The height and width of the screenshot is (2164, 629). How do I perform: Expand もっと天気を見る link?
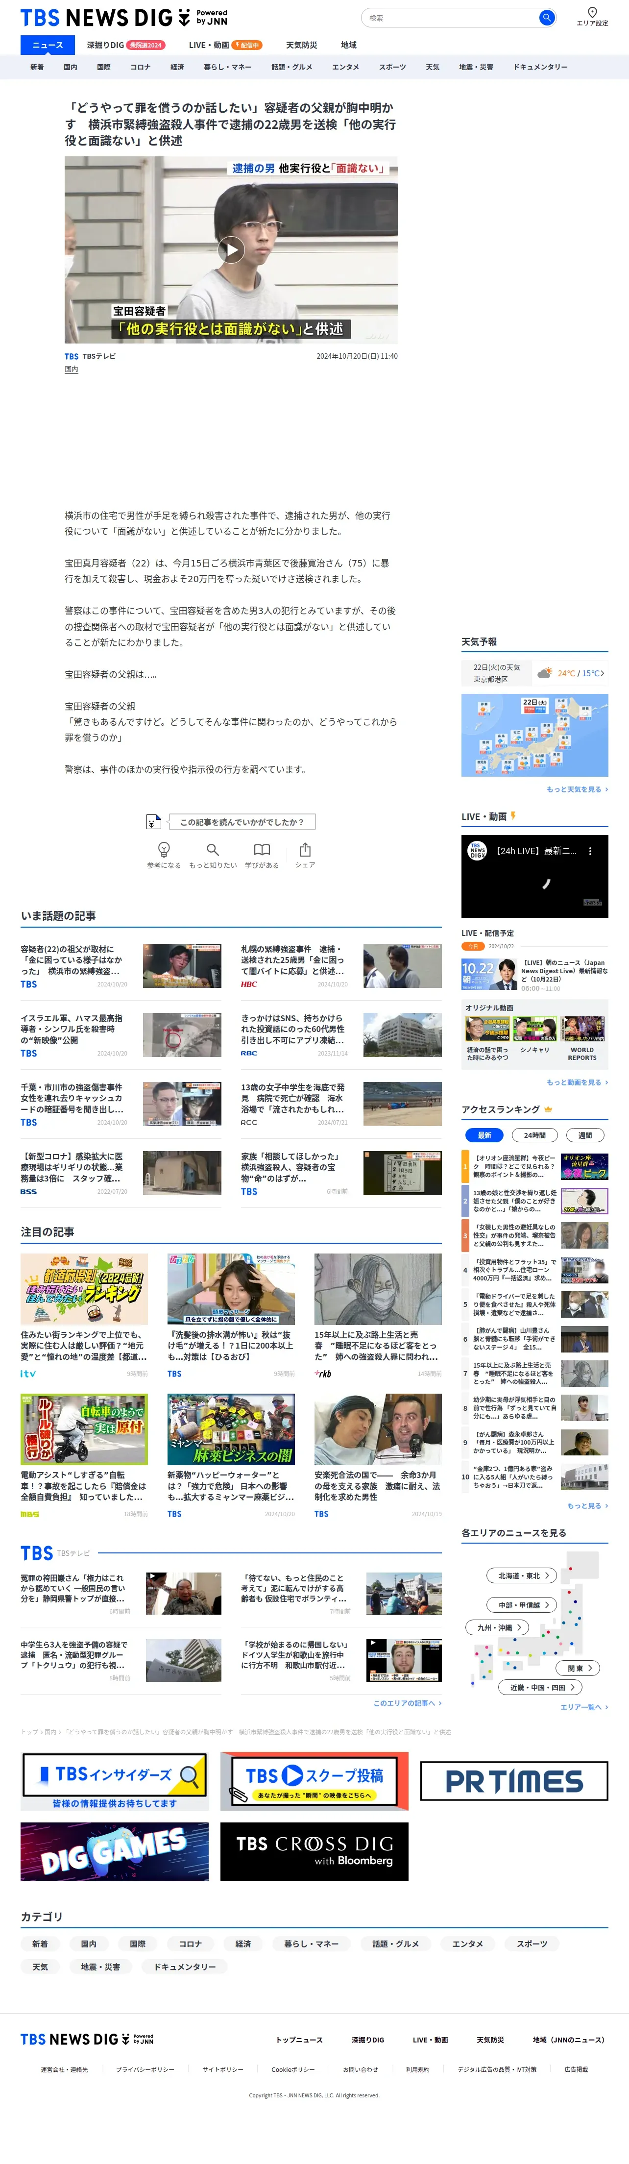tap(577, 789)
